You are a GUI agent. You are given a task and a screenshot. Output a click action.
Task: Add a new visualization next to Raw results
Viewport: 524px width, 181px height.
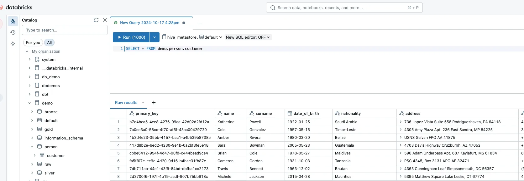(x=154, y=102)
